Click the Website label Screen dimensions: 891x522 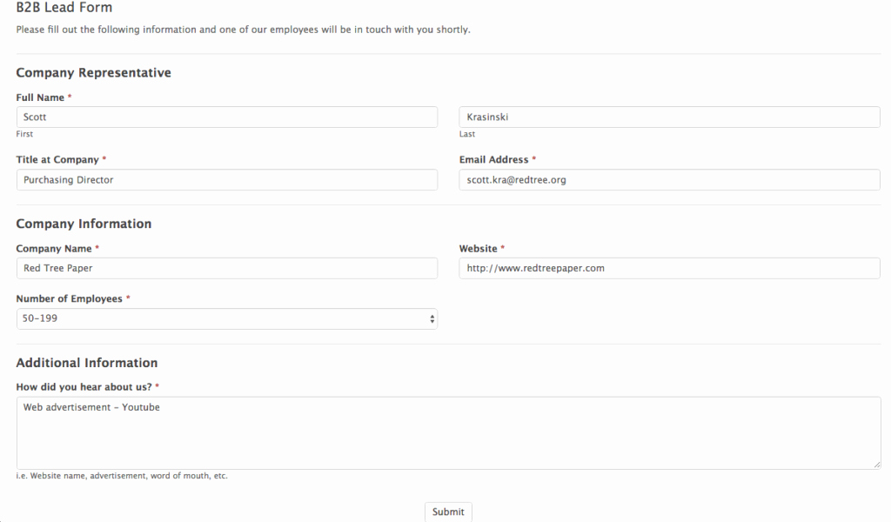pyautogui.click(x=478, y=248)
